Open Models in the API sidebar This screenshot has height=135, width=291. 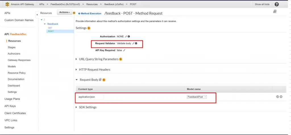[x=12, y=67]
